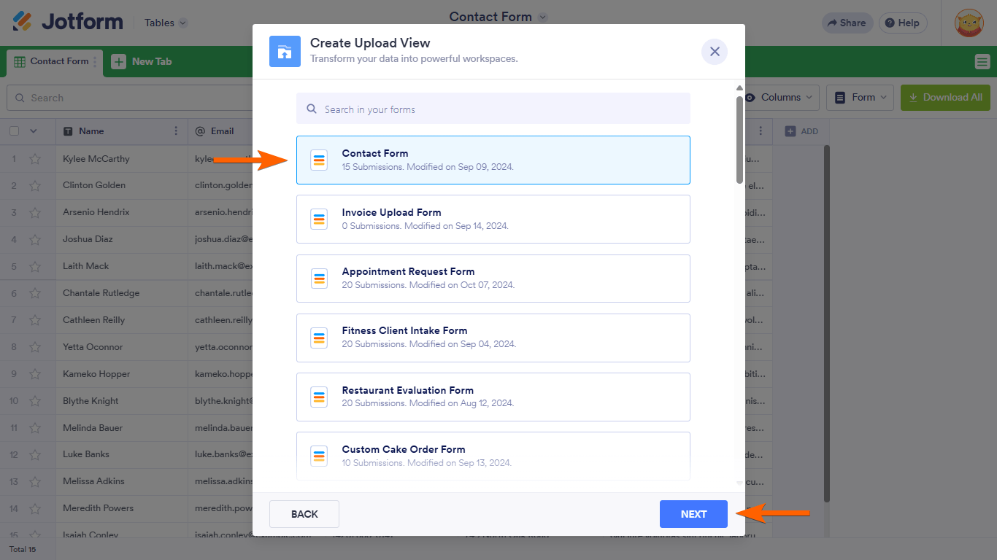Click the hamburger menu icon at far right
This screenshot has width=997, height=560.
982,62
